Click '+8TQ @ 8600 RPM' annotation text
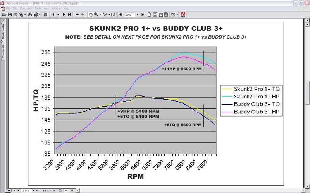 coord(183,125)
